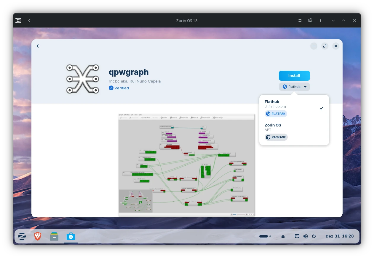Click the Install button for qpwgraph
The image size is (374, 258).
294,76
